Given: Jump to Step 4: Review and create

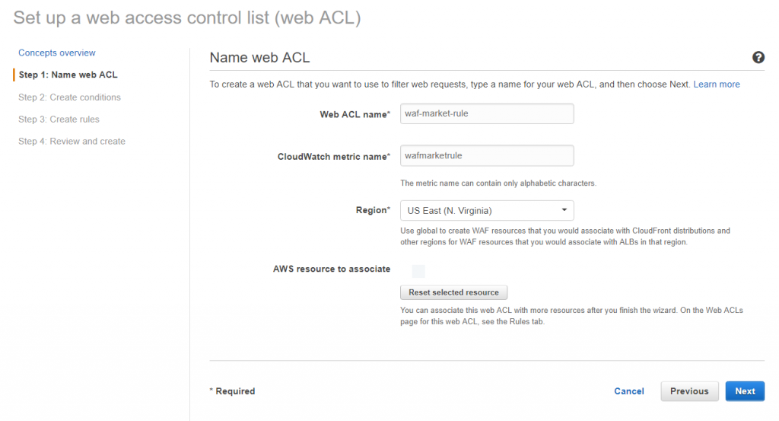Looking at the screenshot, I should pos(72,141).
